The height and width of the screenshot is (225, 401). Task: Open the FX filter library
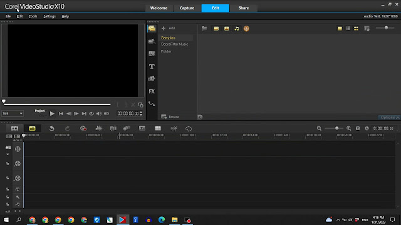click(x=152, y=91)
